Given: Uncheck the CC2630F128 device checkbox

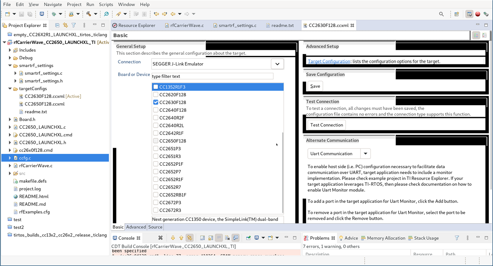Looking at the screenshot, I should pyautogui.click(x=156, y=102).
